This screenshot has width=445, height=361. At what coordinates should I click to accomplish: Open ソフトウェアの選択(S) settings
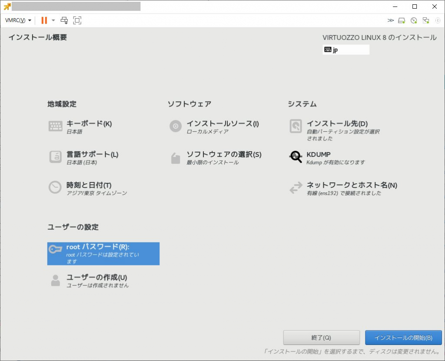224,154
